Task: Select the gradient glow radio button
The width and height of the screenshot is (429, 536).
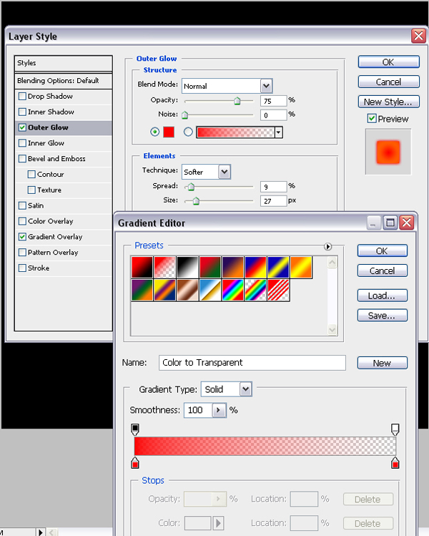Action: tap(188, 132)
